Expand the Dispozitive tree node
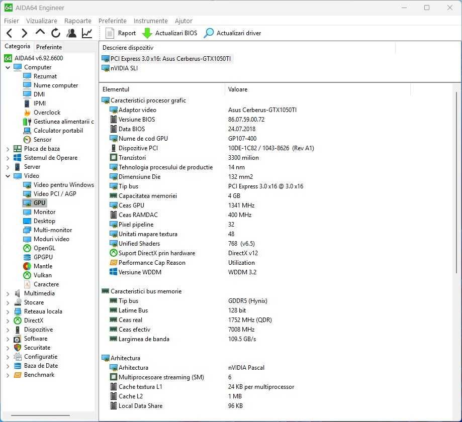The width and height of the screenshot is (462, 422). (8, 330)
